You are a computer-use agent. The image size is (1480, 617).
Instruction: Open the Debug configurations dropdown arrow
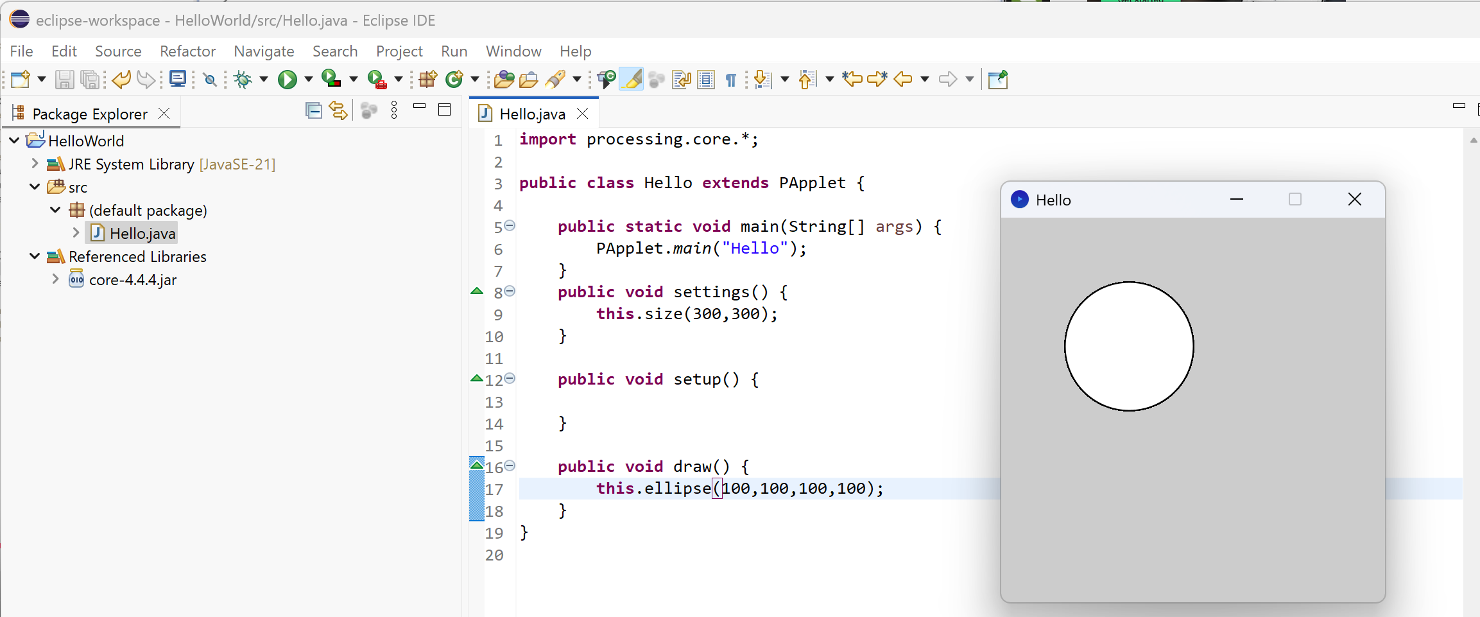(263, 79)
